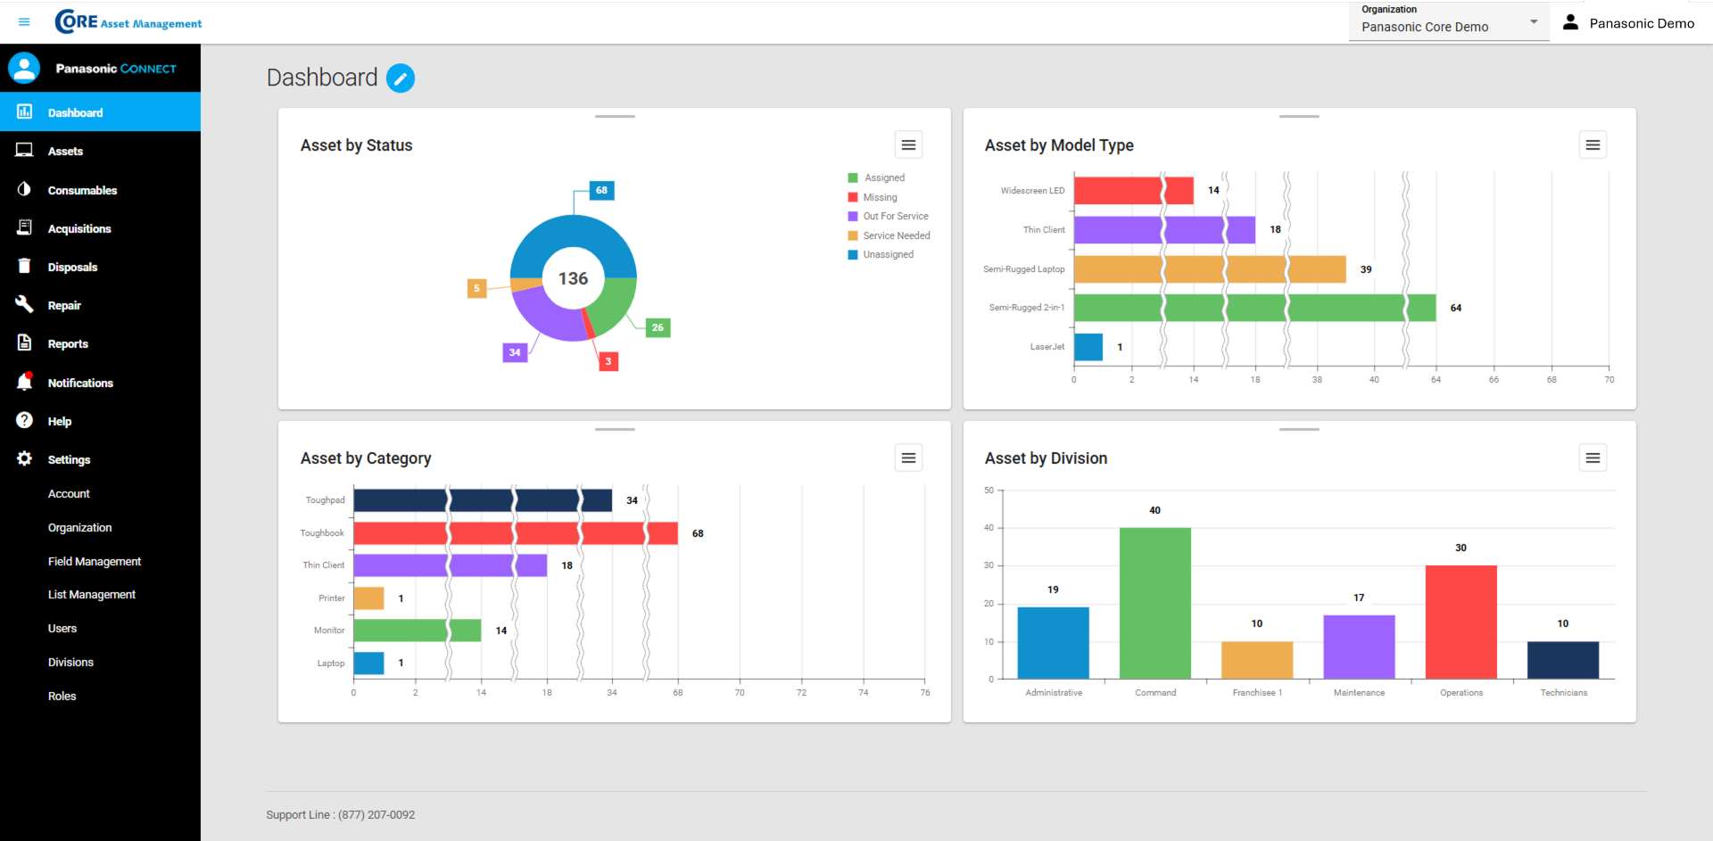
Task: Click the pencil edit icon beside Dashboard
Action: 401,78
